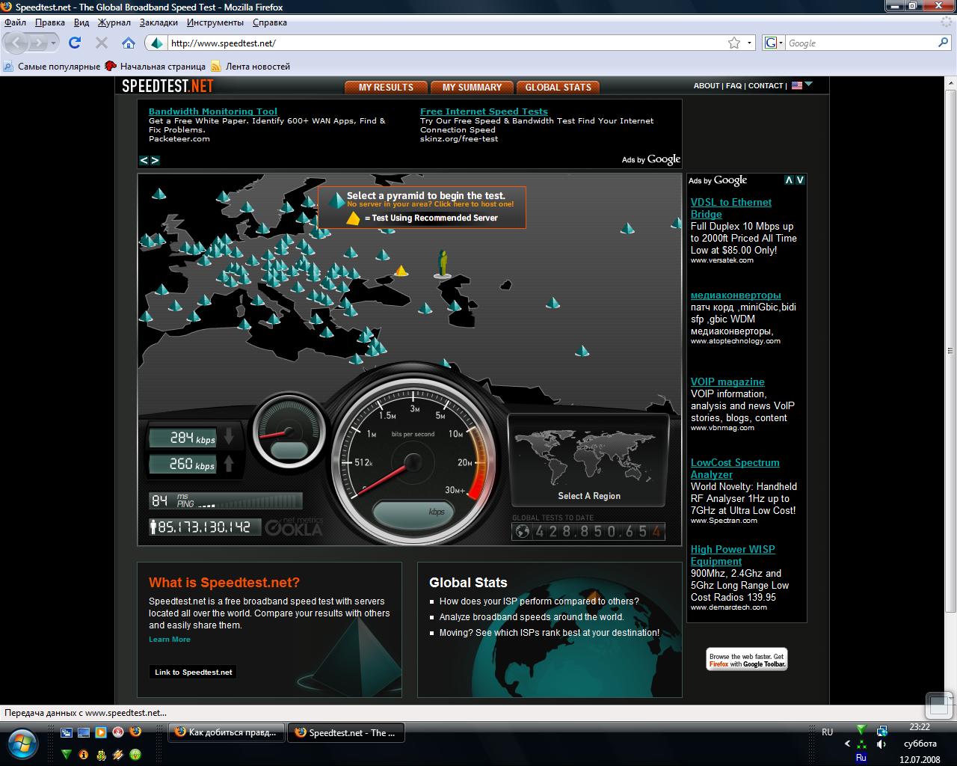Open the MY SUMMARY tab

click(472, 88)
